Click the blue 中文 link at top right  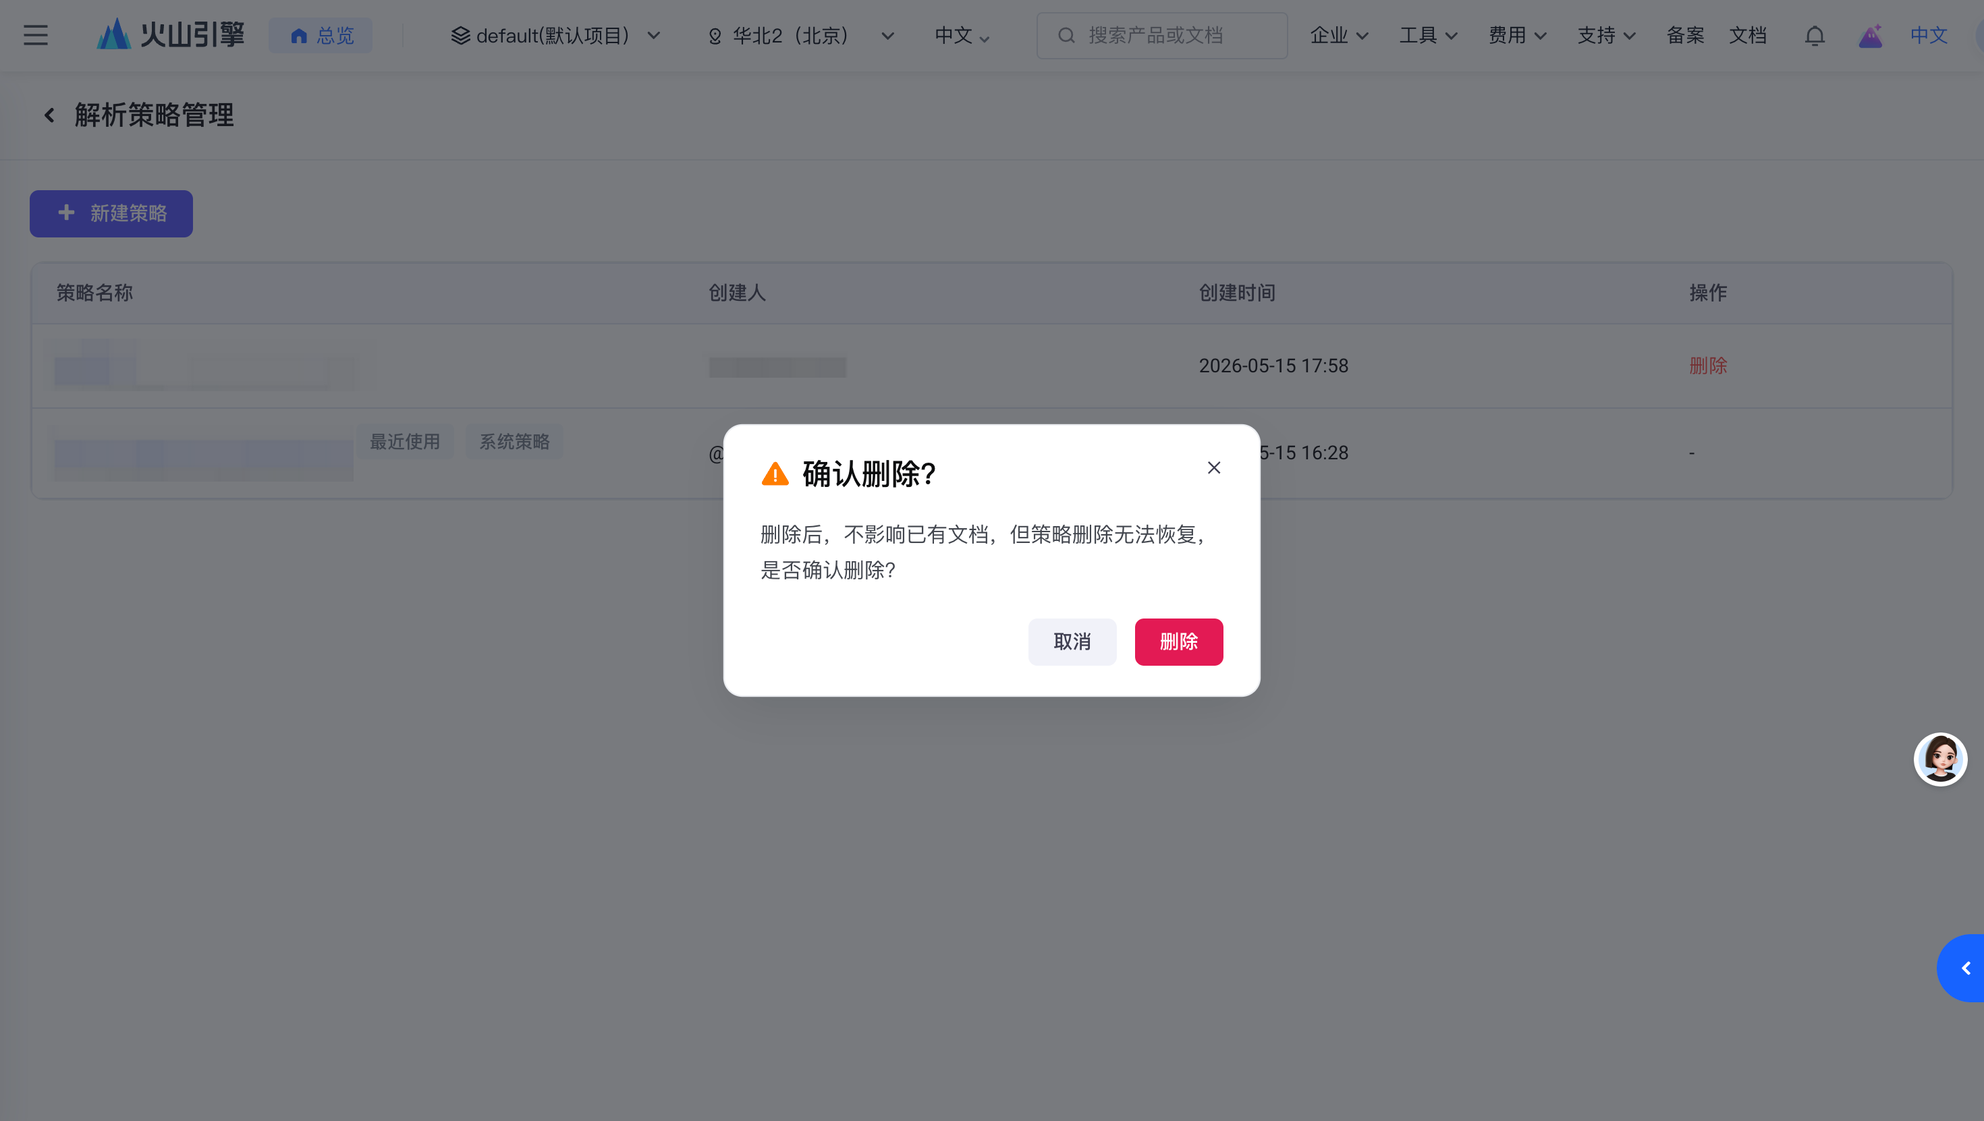(1929, 36)
